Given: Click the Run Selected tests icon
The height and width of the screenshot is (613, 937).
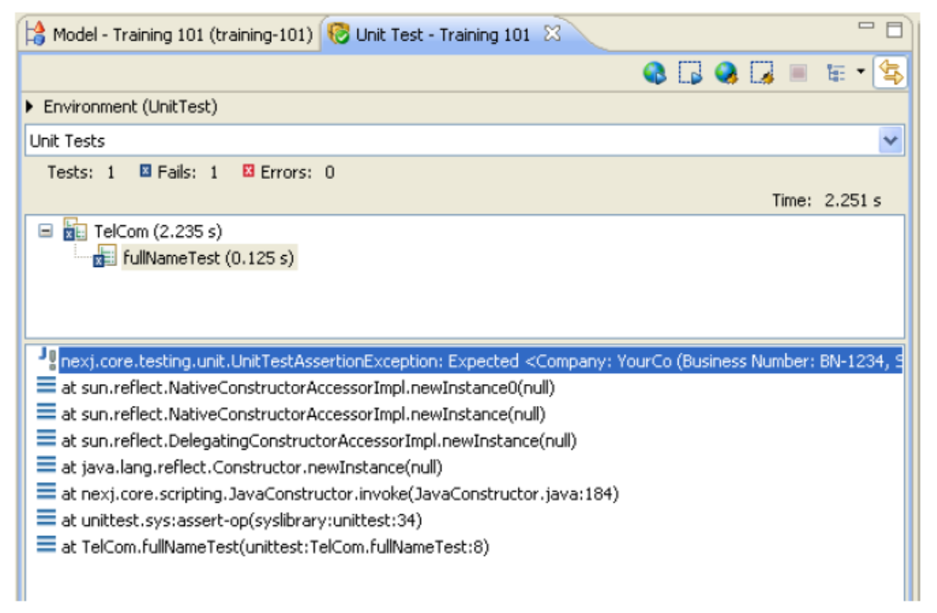Looking at the screenshot, I should 691,74.
